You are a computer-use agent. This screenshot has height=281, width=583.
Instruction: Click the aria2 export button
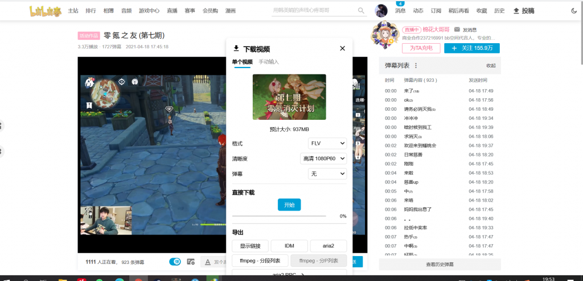pos(329,246)
